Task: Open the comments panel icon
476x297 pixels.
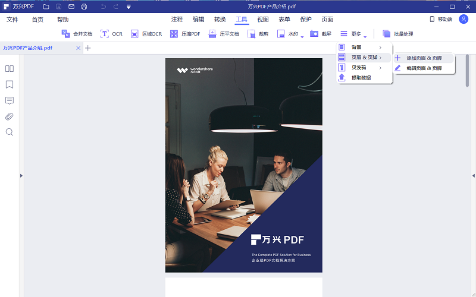Action: (x=10, y=100)
